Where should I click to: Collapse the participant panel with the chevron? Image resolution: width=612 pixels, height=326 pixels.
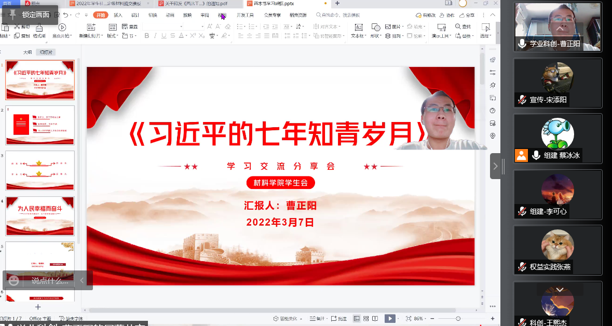click(x=495, y=166)
